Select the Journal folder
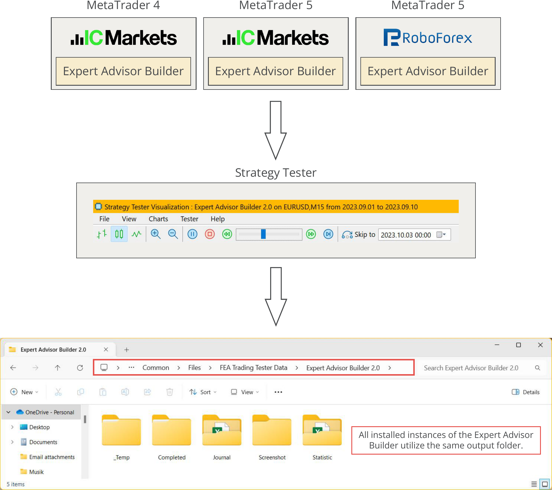This screenshot has height=490, width=552. (222, 437)
